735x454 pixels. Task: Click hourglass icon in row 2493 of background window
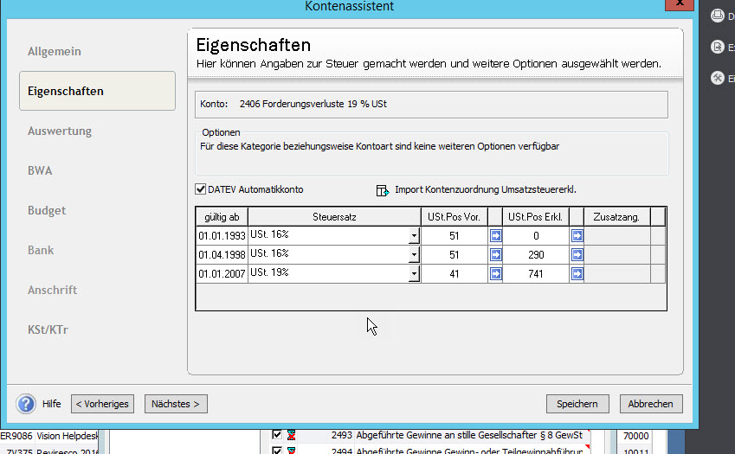(291, 435)
